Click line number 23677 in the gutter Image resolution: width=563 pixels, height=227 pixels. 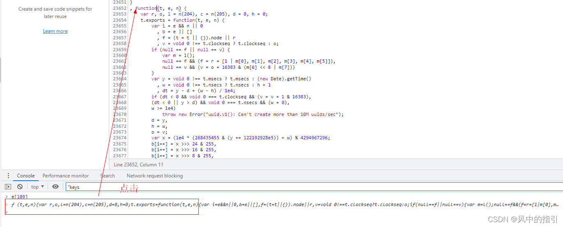(119, 156)
